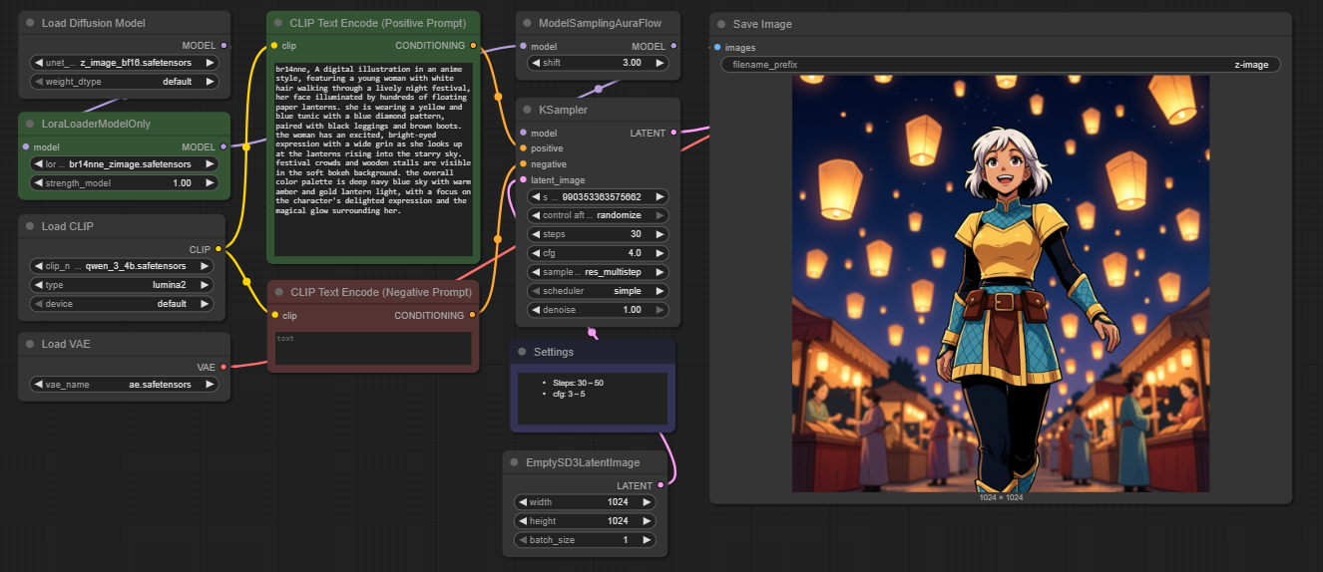Image resolution: width=1323 pixels, height=572 pixels.
Task: Collapse the EmptySD3LatentImage node via title dot
Action: pos(515,462)
